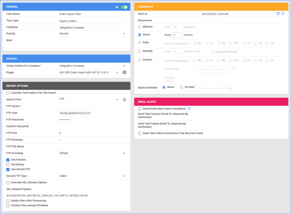Open the Time of Day clock icon
This screenshot has height=214, width=291.
point(234,68)
